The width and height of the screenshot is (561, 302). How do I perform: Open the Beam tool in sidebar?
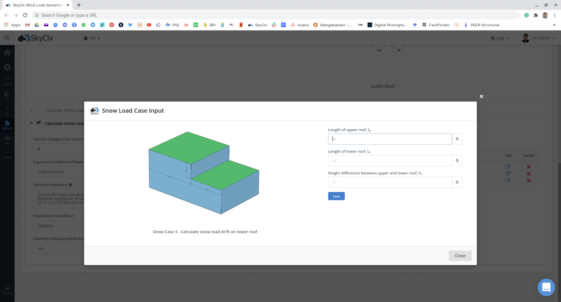click(7, 81)
